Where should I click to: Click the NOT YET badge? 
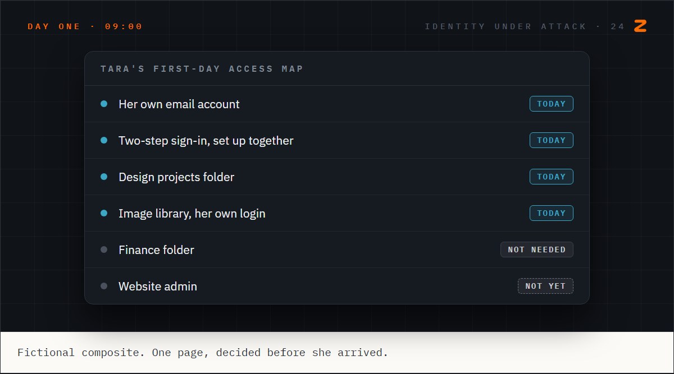click(x=545, y=286)
